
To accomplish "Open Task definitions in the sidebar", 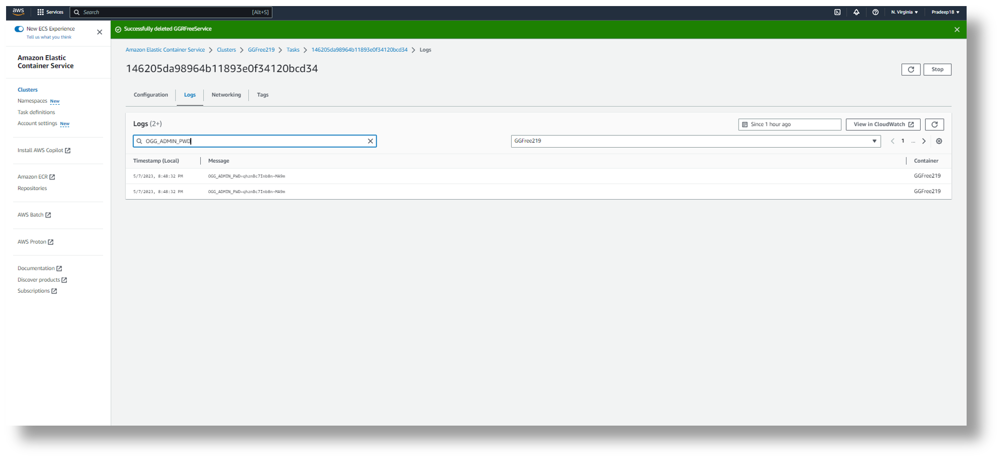I will tap(36, 112).
